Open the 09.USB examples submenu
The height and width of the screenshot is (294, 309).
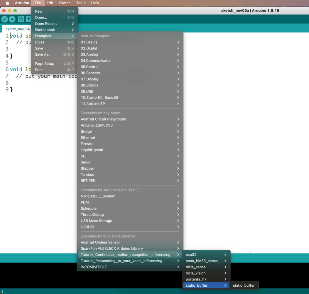click(x=130, y=91)
